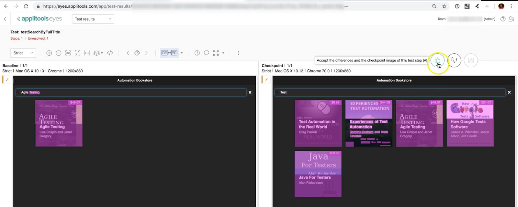Set the zoom to 100% actual size

click(x=68, y=53)
